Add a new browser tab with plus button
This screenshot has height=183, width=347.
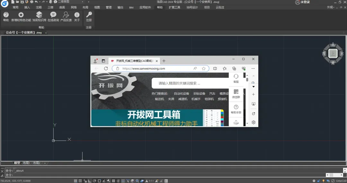coord(164,61)
